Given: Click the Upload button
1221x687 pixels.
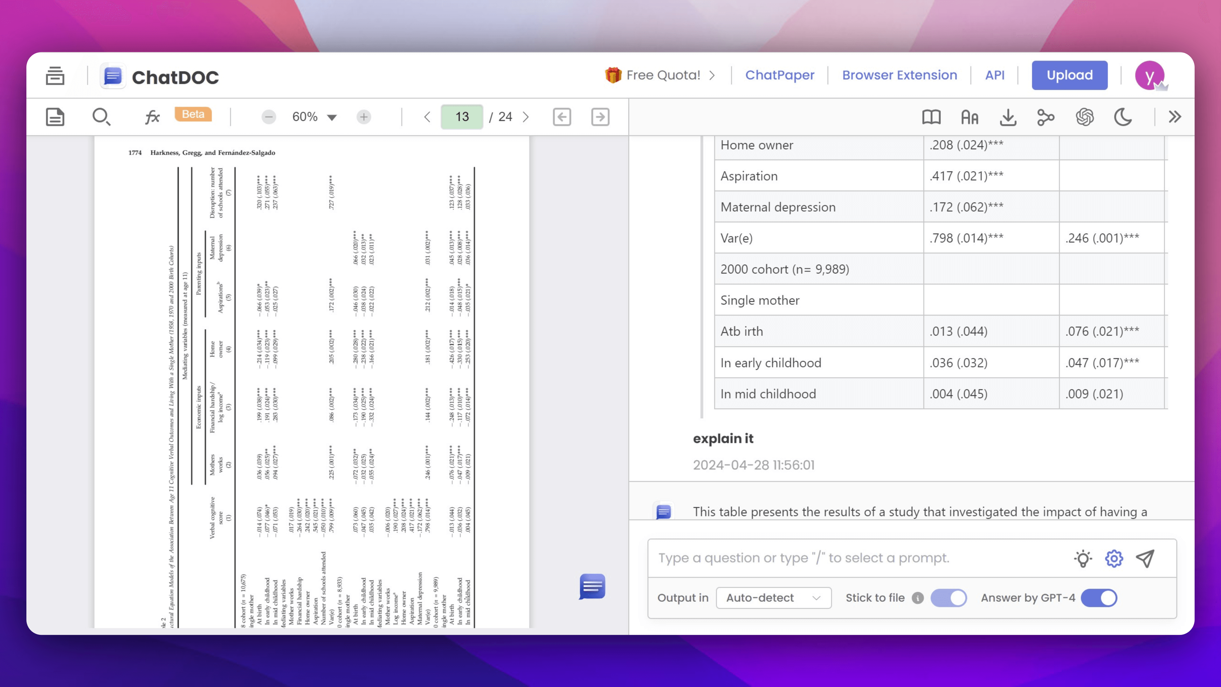Looking at the screenshot, I should tap(1069, 75).
